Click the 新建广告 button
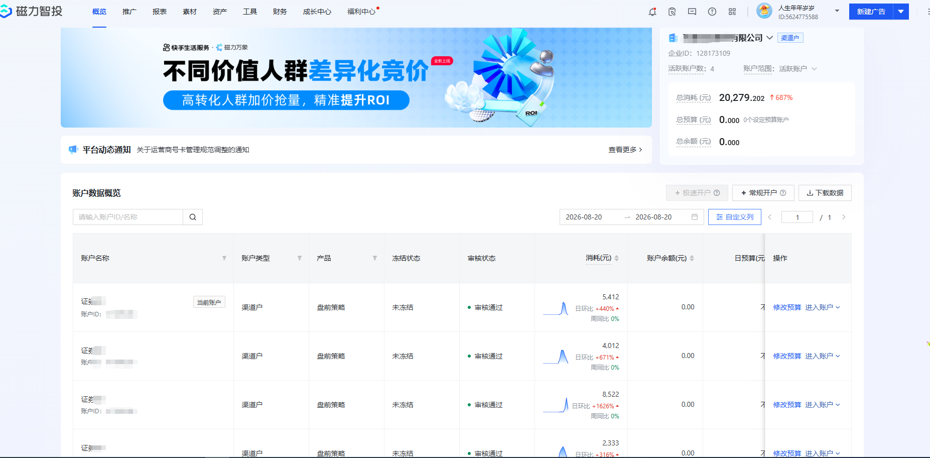930x458 pixels. click(x=871, y=12)
